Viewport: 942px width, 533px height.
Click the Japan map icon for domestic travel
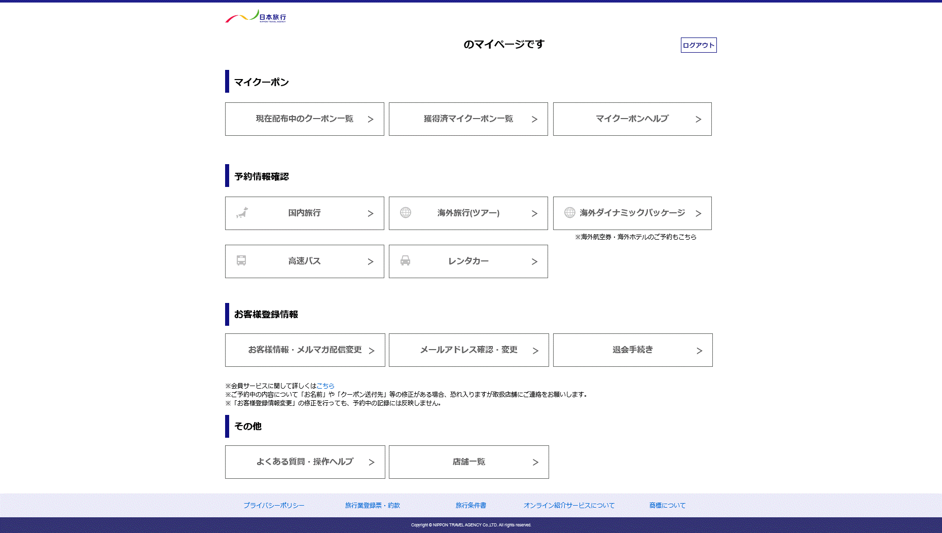click(x=242, y=213)
